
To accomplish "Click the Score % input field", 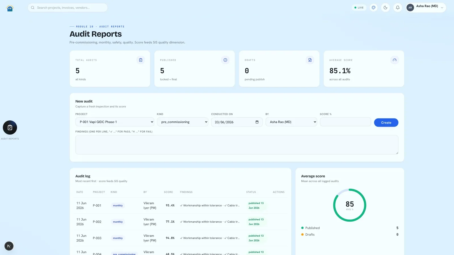I will 345,122.
